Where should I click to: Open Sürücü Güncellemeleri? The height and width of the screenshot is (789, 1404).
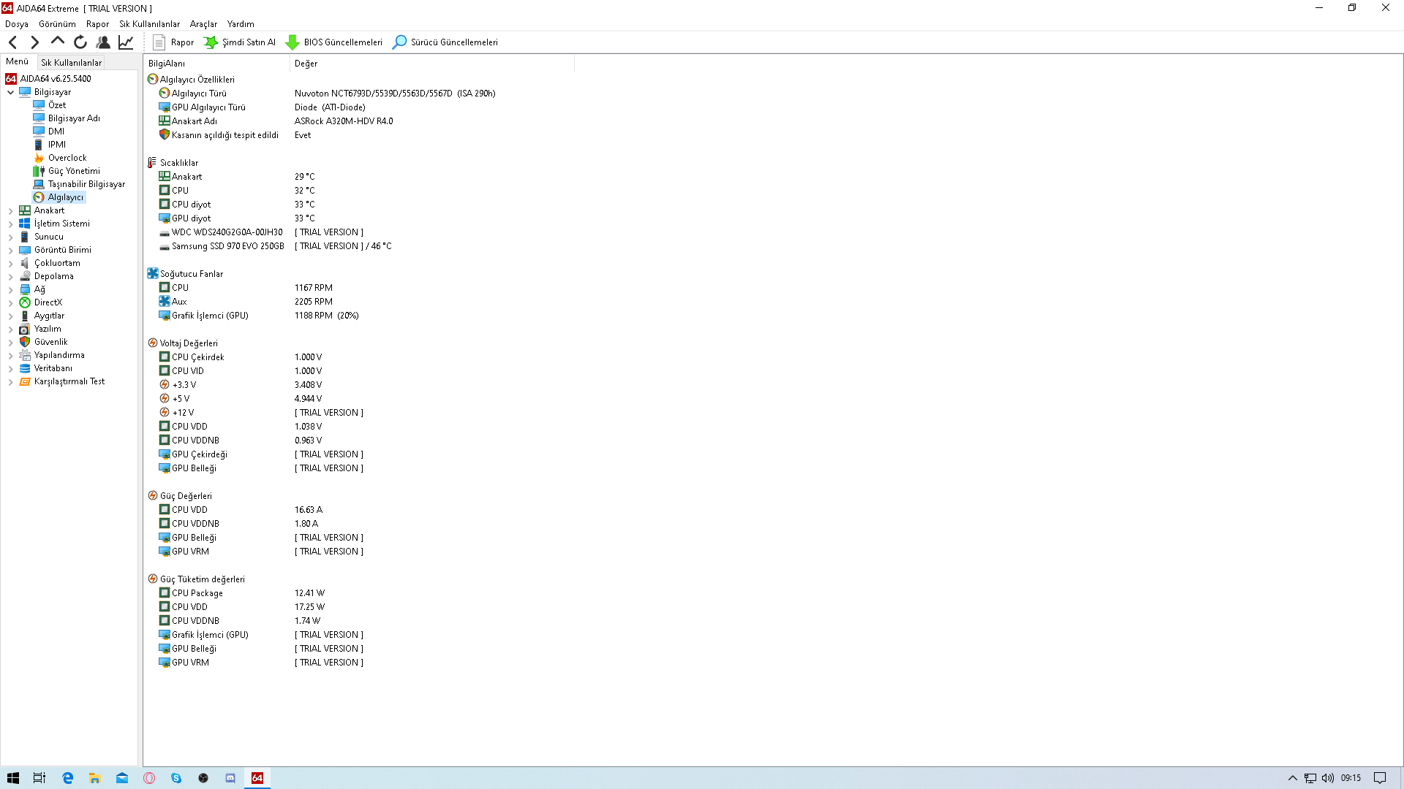pyautogui.click(x=445, y=42)
